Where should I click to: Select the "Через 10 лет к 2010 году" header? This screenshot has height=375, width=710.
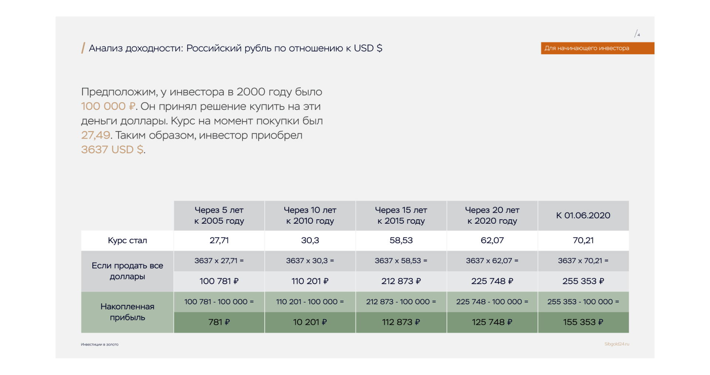coord(310,216)
